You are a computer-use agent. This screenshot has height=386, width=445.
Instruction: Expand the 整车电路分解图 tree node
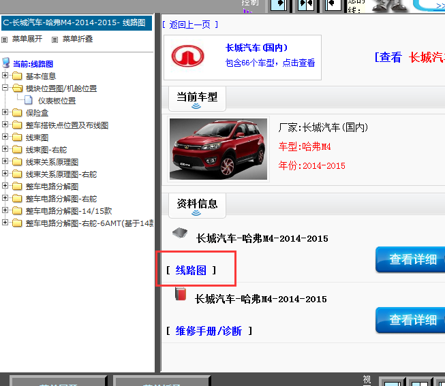pos(5,185)
